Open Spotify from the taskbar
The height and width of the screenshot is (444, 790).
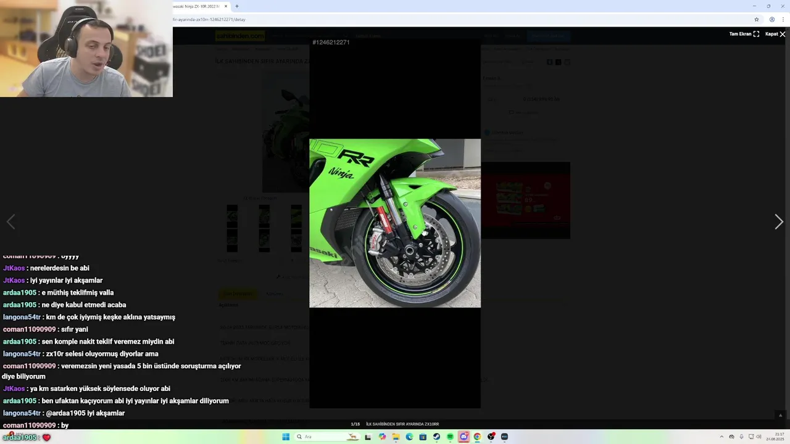450,437
